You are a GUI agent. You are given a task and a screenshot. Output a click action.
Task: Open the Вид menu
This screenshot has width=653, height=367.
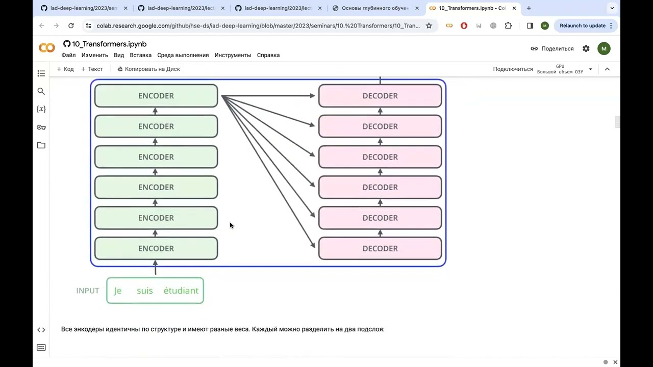[x=119, y=55]
